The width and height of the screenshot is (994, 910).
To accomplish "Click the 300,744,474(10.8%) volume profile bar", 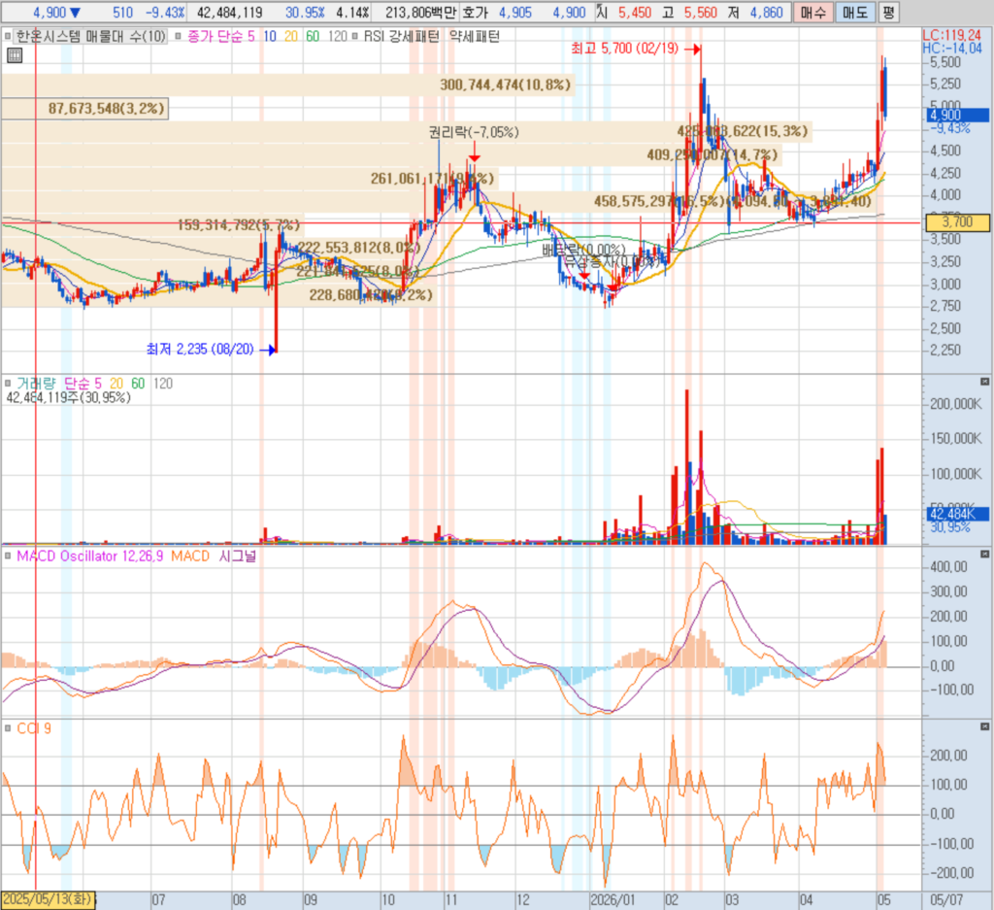I will (x=288, y=84).
